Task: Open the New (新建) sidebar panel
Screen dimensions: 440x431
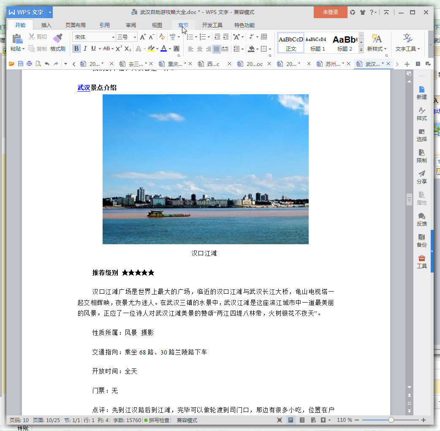Action: tap(421, 93)
